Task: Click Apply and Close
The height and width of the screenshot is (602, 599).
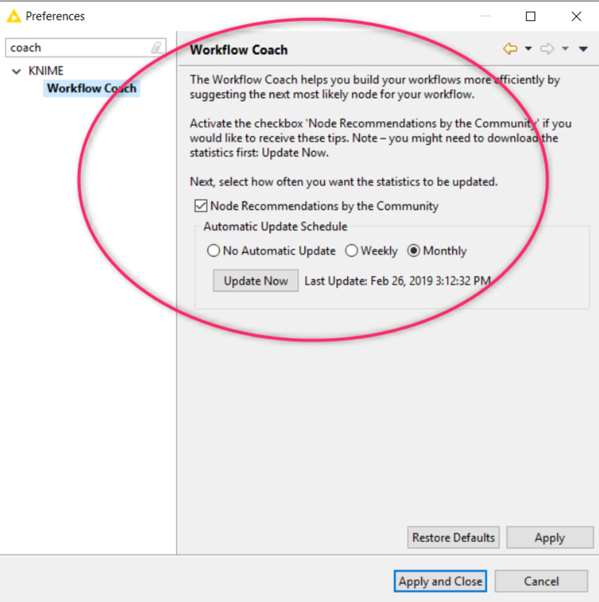Action: (x=440, y=581)
